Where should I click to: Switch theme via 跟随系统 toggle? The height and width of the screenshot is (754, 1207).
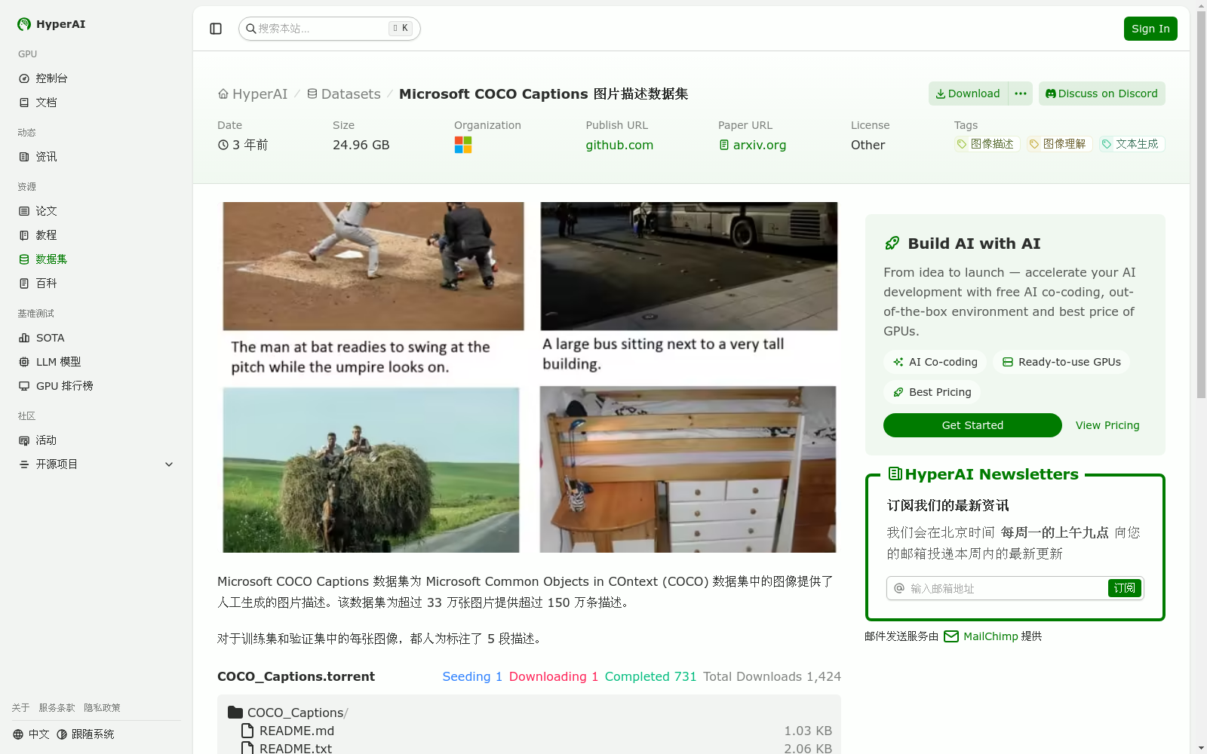(x=85, y=734)
